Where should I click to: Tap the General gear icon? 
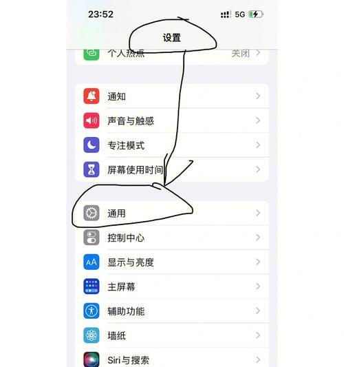[92, 213]
